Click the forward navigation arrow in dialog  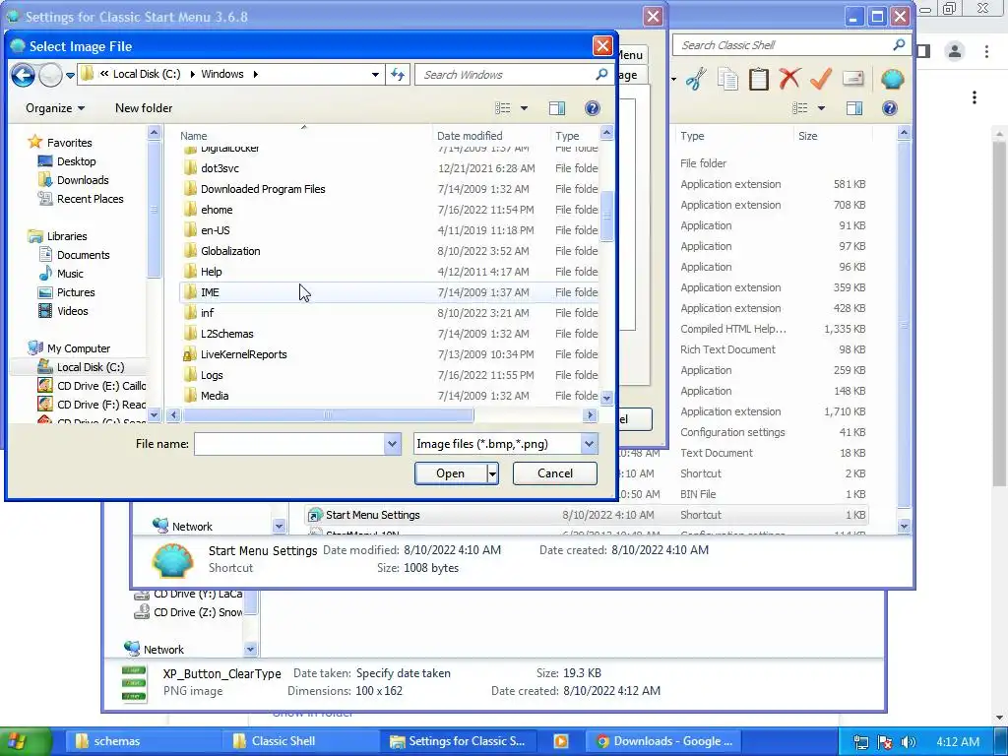pyautogui.click(x=50, y=75)
